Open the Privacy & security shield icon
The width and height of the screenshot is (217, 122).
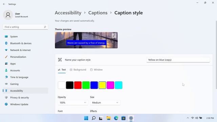tap(6, 98)
